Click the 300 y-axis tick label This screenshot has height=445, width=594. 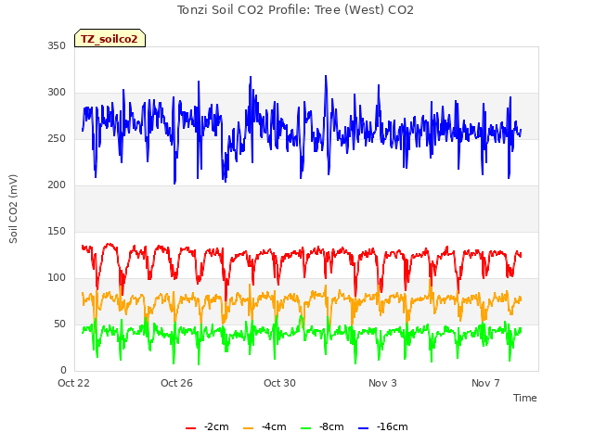(x=57, y=93)
